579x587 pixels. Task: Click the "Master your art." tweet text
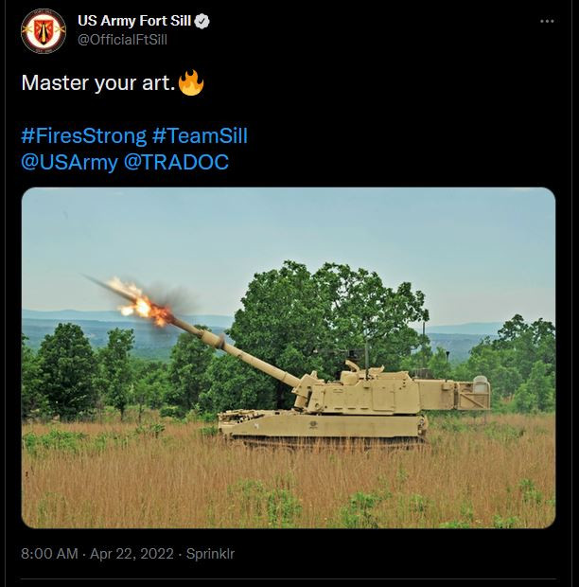click(97, 82)
